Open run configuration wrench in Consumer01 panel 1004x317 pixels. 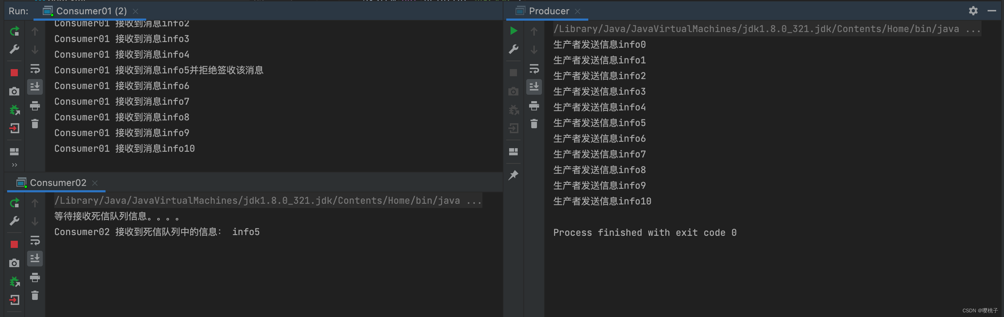[14, 50]
